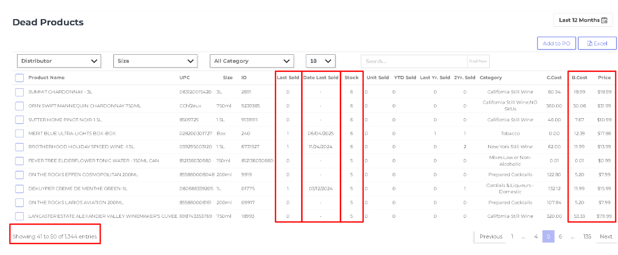Image resolution: width=618 pixels, height=255 pixels.
Task: Expand the Size filter dropdown
Action: click(x=155, y=61)
